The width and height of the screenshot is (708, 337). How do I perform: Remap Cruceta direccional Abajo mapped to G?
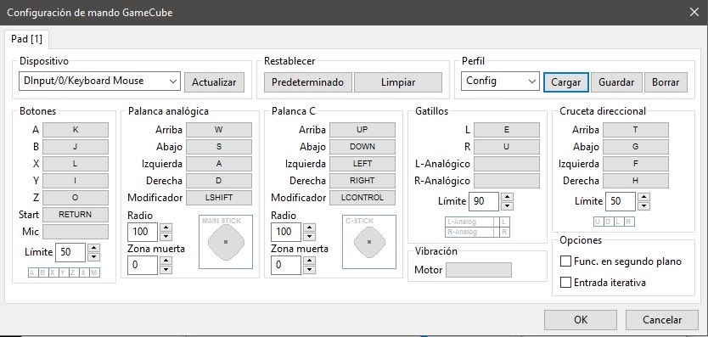(636, 147)
